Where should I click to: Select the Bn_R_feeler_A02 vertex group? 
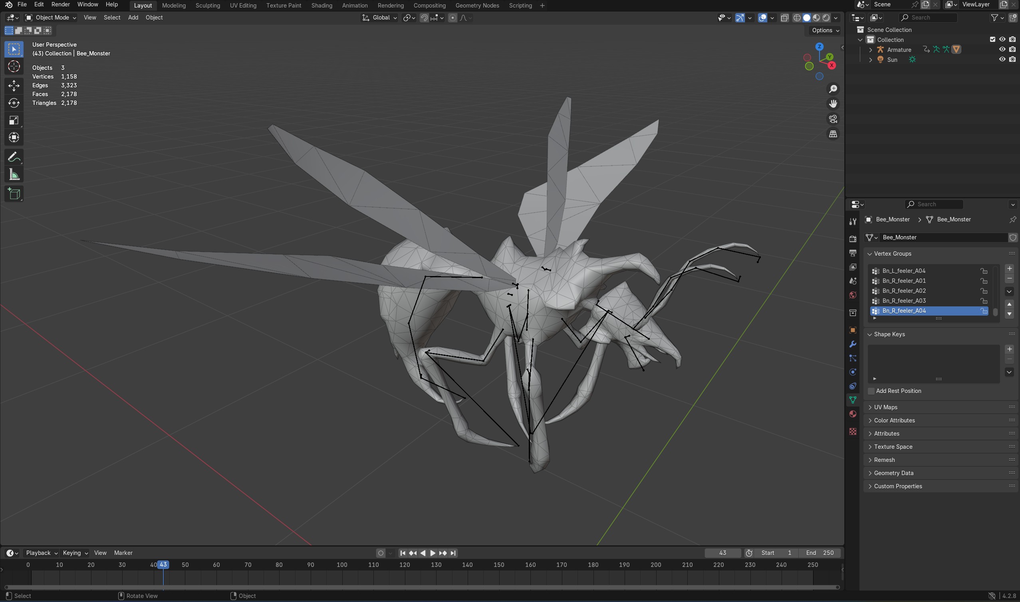[x=904, y=291]
